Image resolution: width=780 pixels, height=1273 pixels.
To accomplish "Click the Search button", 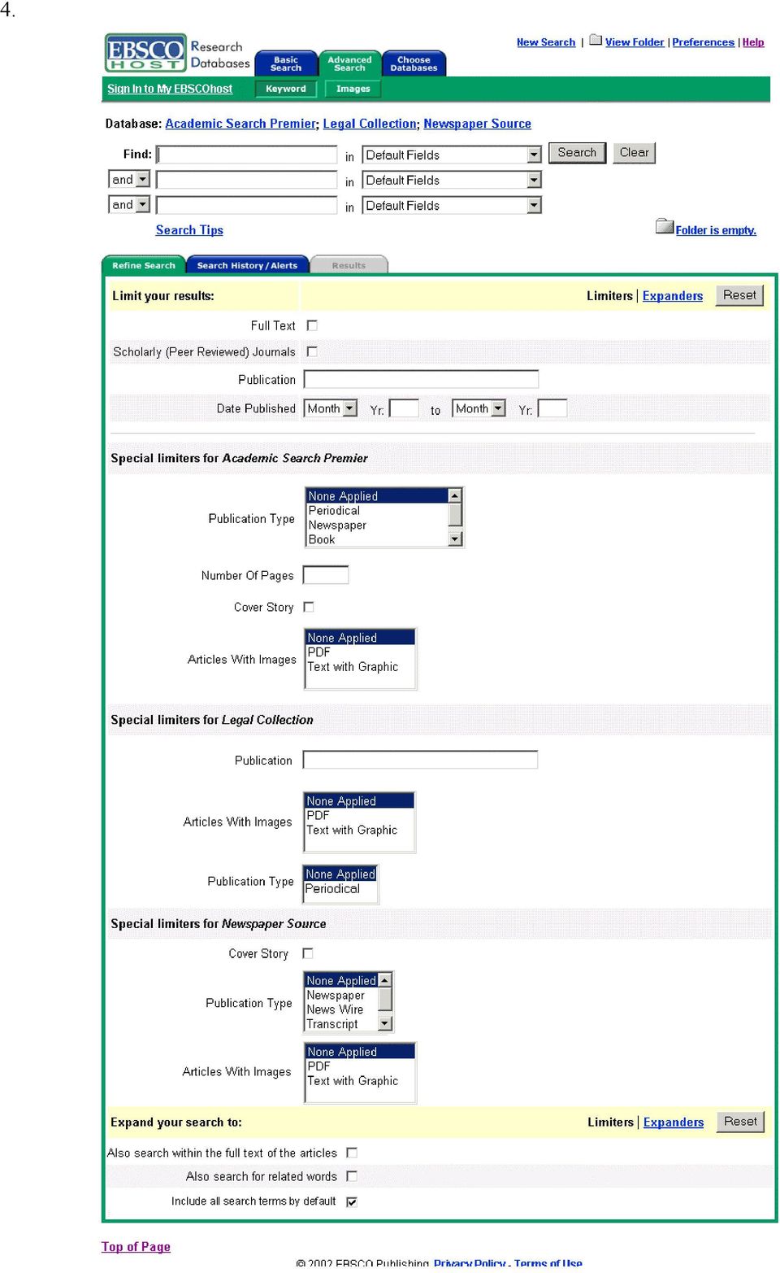I will pos(577,152).
